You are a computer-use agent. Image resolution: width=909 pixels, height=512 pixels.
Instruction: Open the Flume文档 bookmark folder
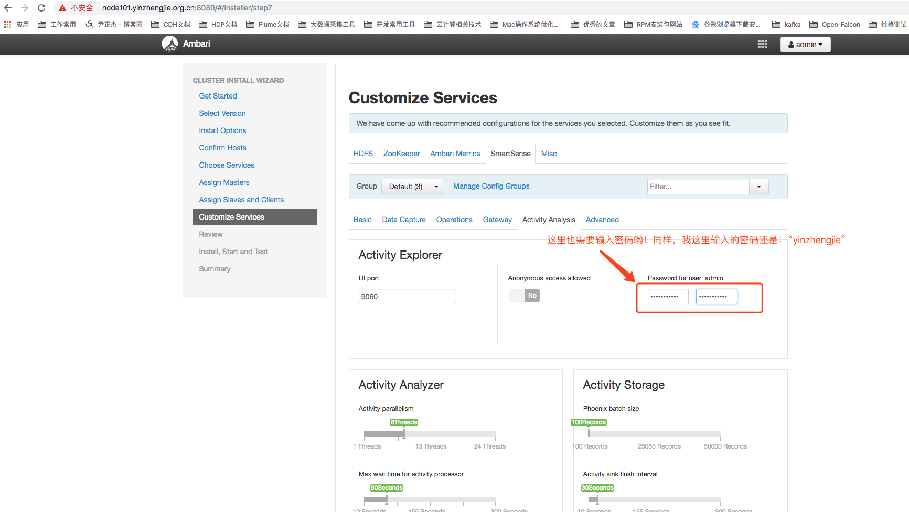tap(268, 24)
